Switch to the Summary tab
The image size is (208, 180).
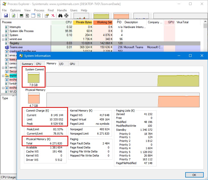tap(27, 64)
